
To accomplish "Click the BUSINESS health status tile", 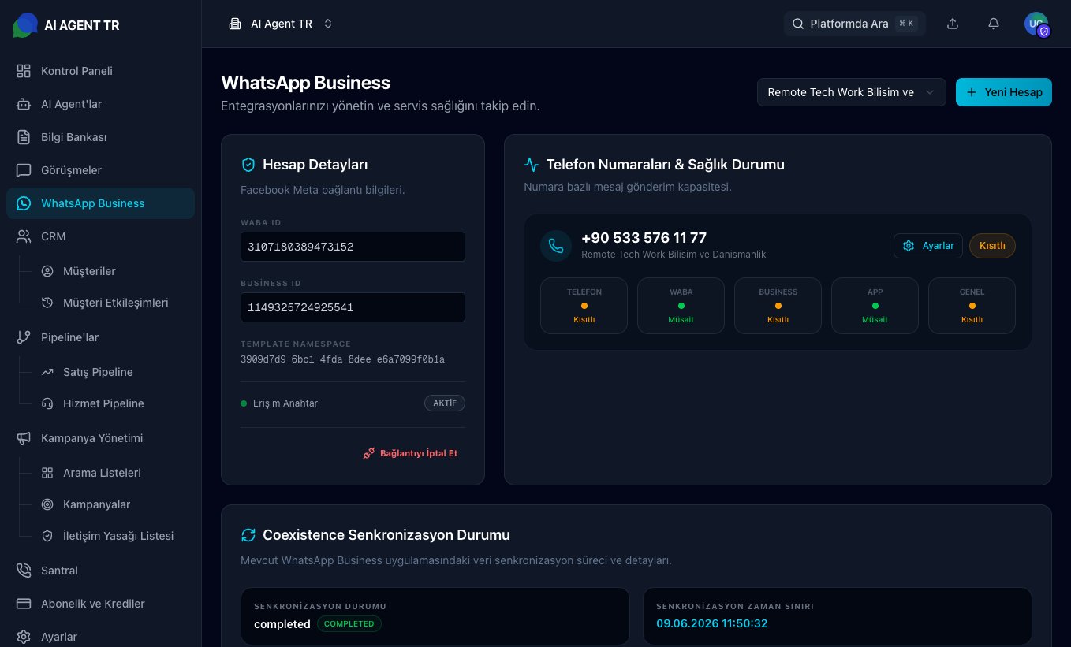I will pos(778,306).
